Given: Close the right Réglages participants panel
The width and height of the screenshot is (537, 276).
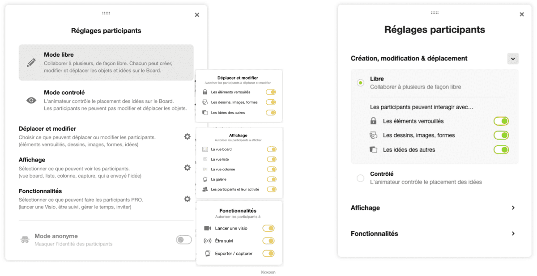Looking at the screenshot, I should [x=521, y=14].
